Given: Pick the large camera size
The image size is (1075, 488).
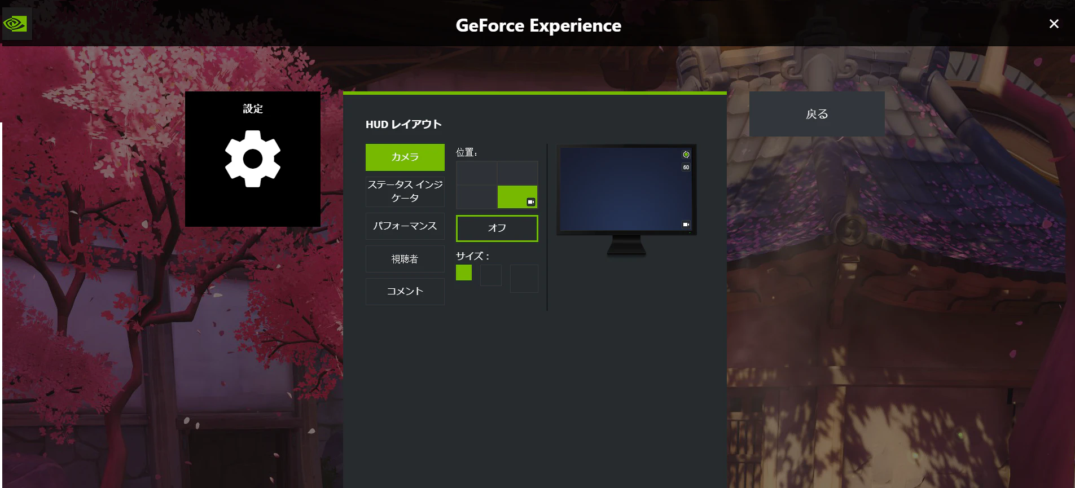Looking at the screenshot, I should point(524,279).
